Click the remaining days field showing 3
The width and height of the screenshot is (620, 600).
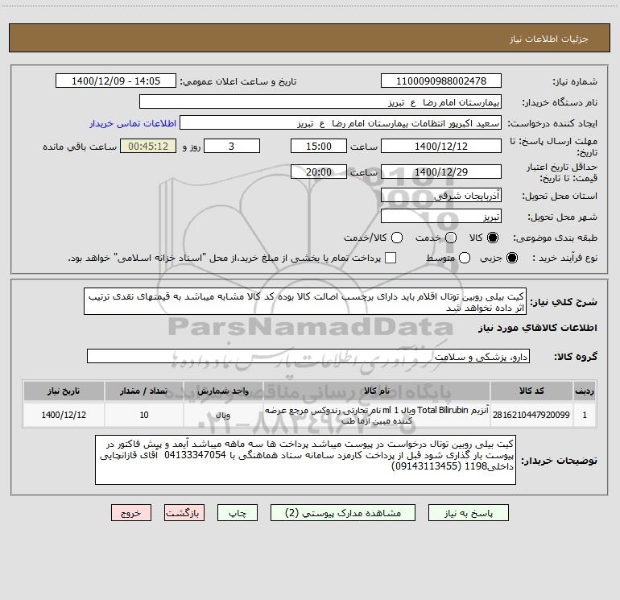[232, 146]
